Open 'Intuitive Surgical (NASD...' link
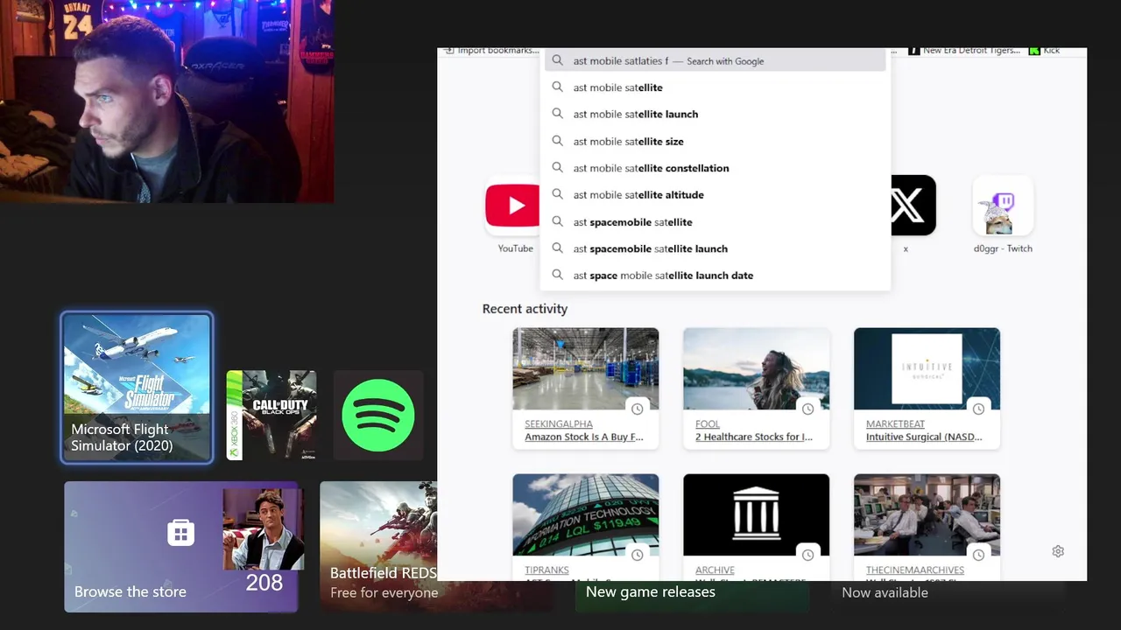This screenshot has height=630, width=1121. tap(924, 437)
